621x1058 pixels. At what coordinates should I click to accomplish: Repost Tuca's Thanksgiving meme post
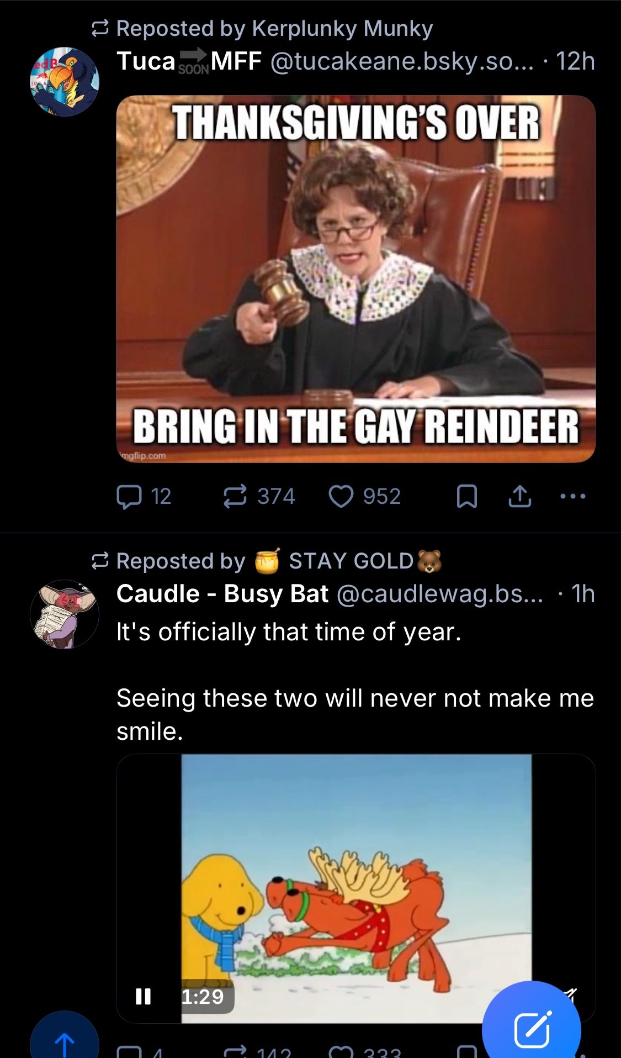(259, 496)
